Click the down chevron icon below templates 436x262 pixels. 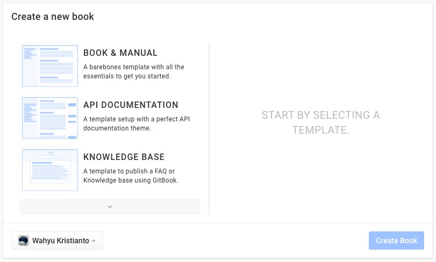[x=110, y=207]
